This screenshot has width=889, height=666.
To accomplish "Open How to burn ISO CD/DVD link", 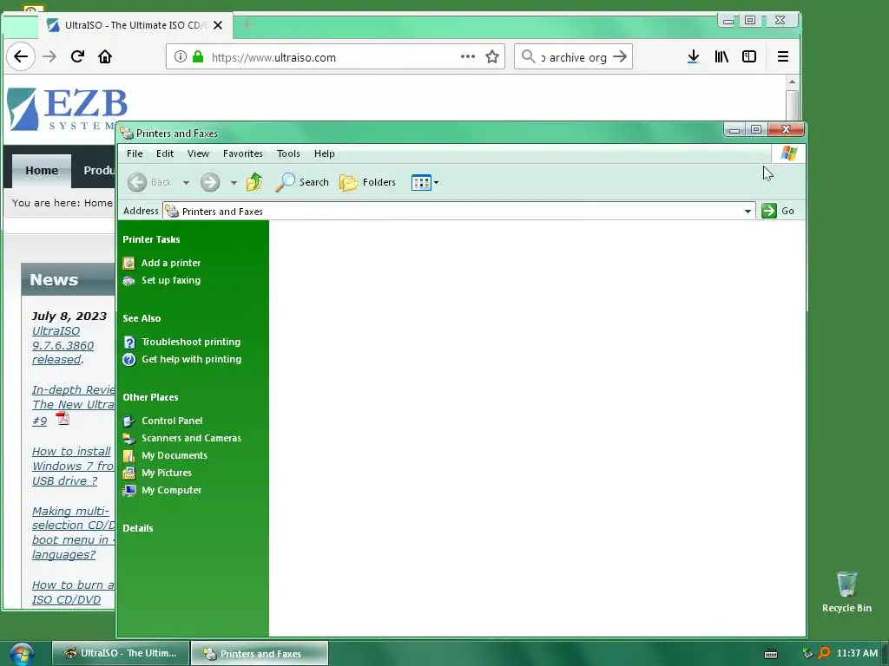I will (x=73, y=592).
